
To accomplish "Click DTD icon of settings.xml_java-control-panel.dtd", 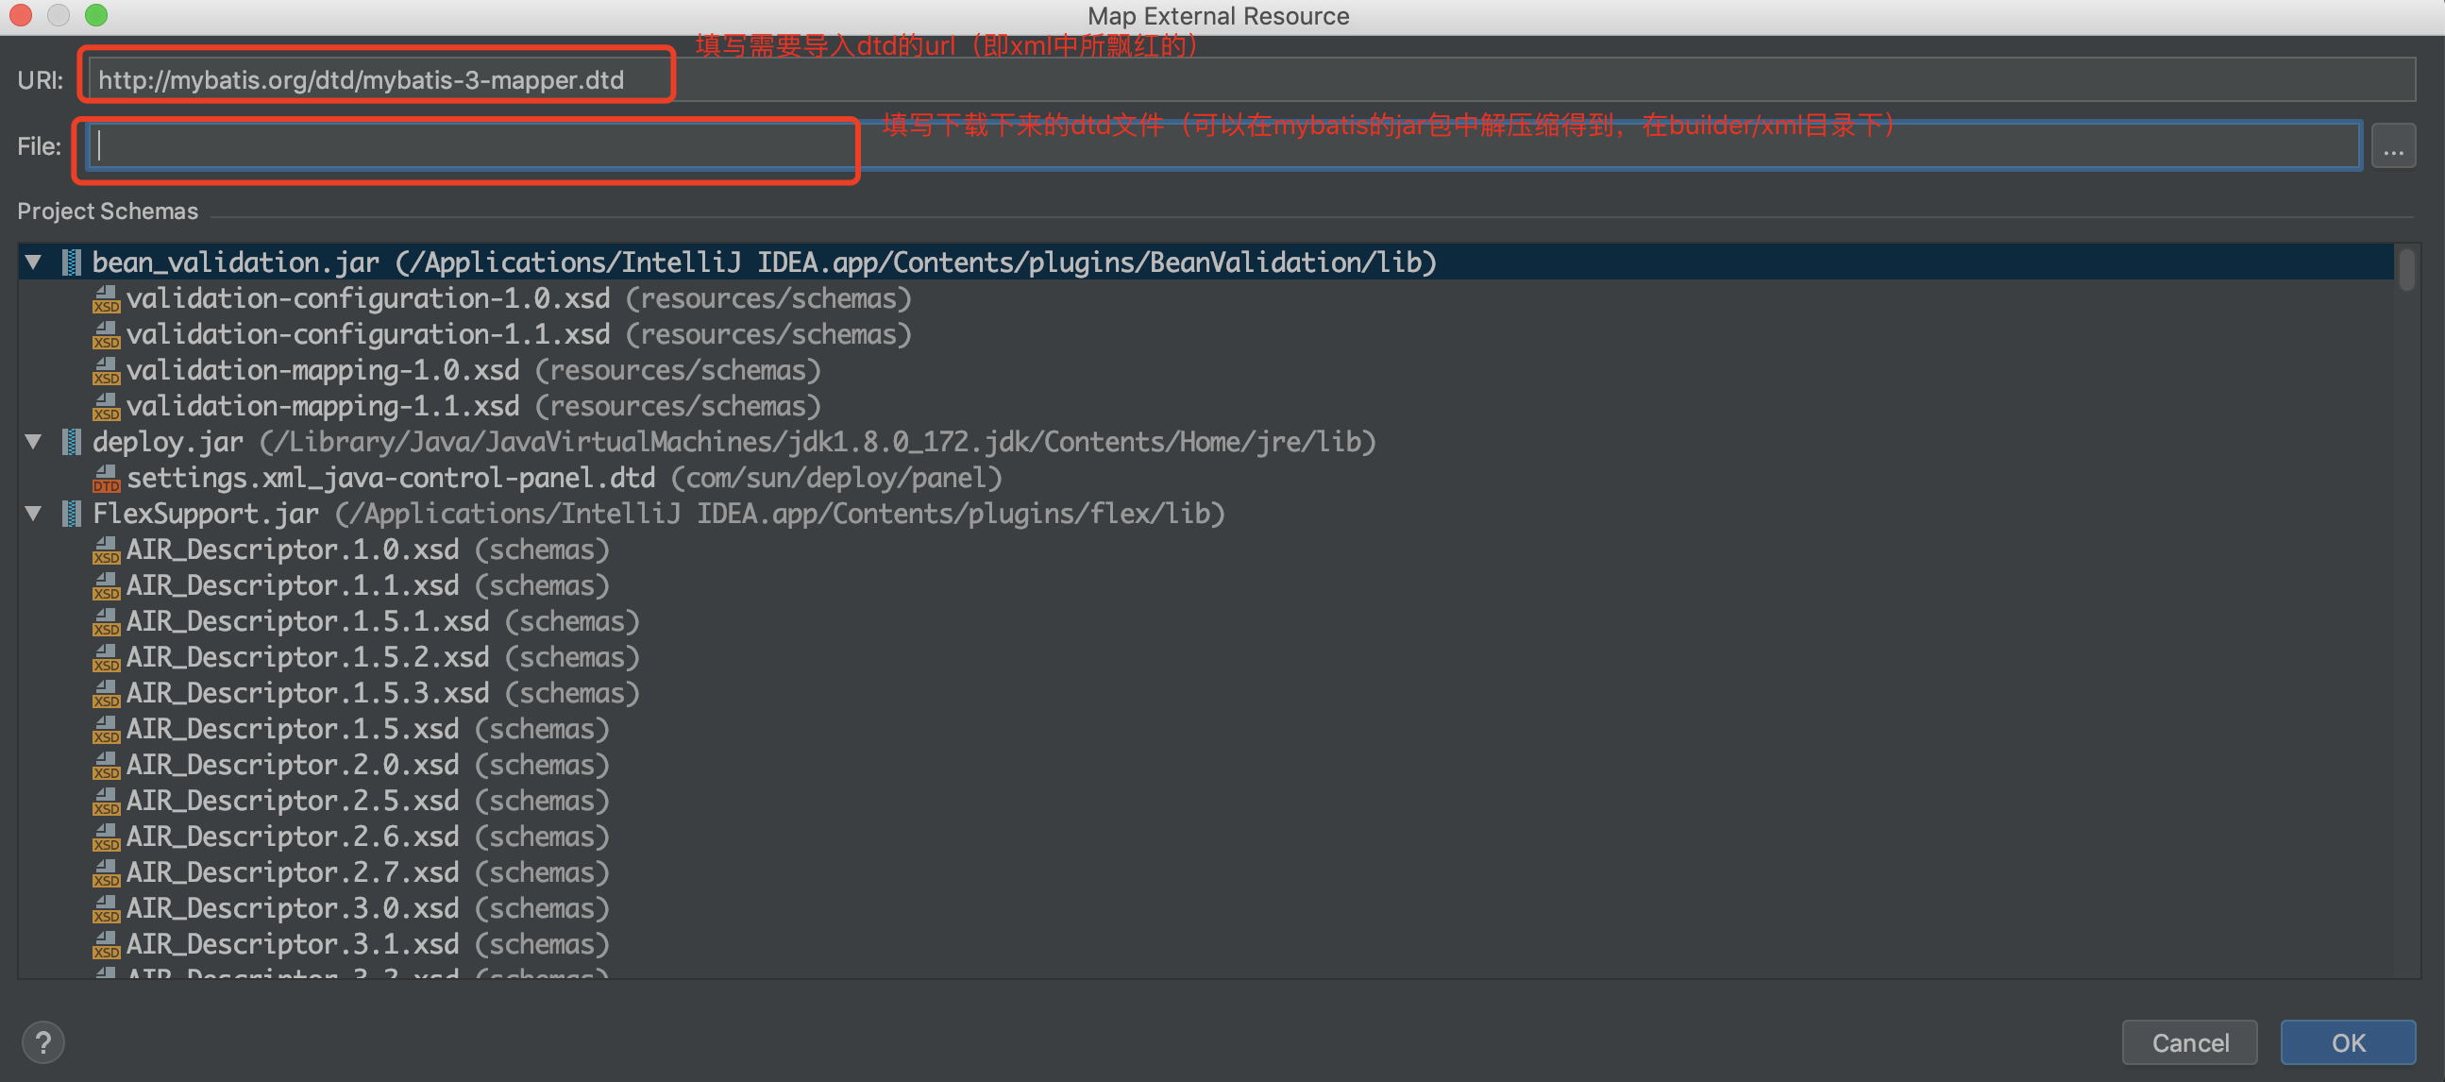I will [x=107, y=479].
